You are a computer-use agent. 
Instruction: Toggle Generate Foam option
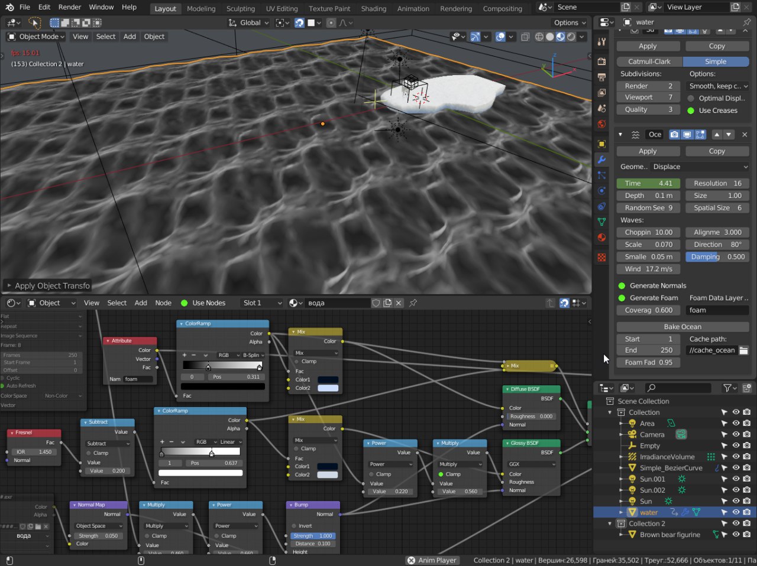pos(622,298)
